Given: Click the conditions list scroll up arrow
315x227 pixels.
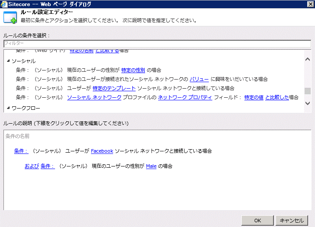Looking at the screenshot, I should tap(308, 59).
